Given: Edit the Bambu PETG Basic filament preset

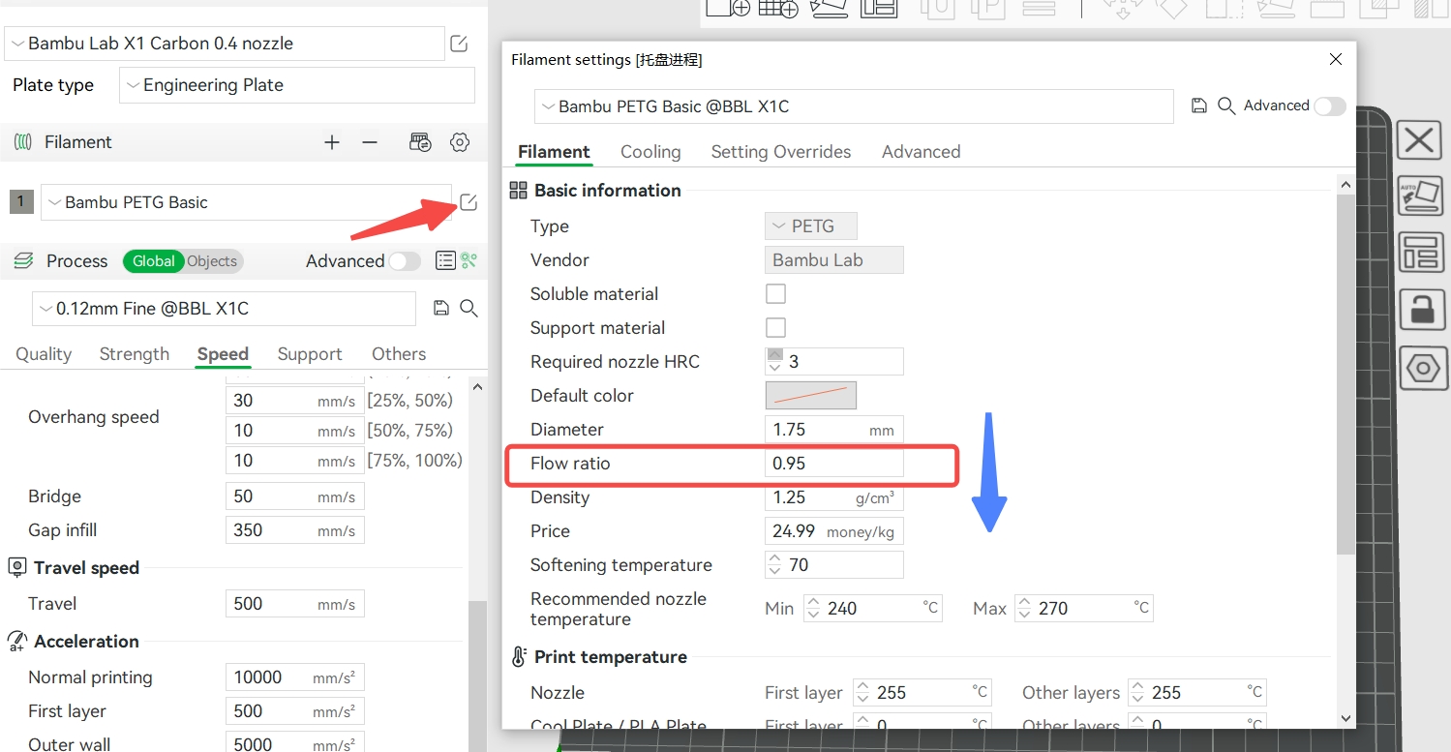Looking at the screenshot, I should coord(469,202).
